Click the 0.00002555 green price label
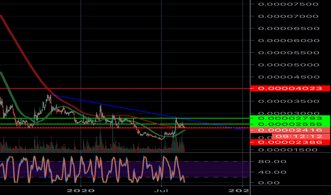 [x=290, y=124]
